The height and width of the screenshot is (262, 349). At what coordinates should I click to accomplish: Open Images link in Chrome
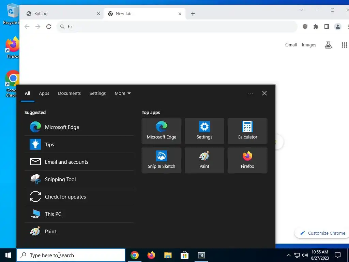[309, 45]
